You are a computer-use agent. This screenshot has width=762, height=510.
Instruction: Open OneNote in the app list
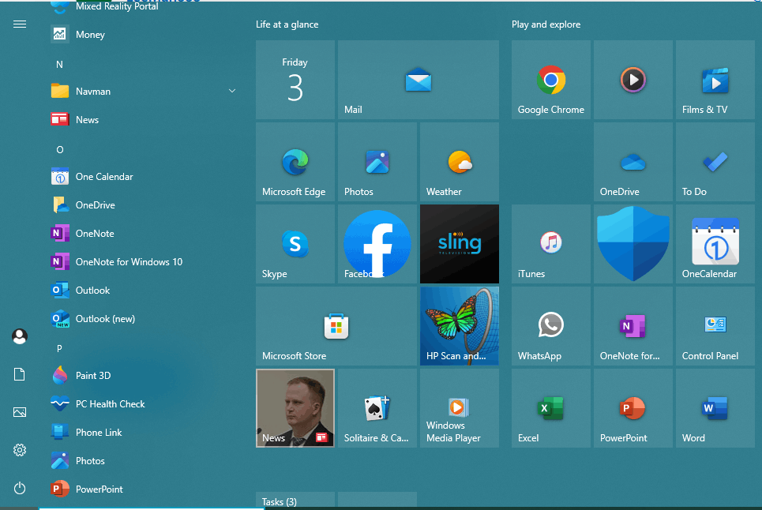(x=144, y=233)
